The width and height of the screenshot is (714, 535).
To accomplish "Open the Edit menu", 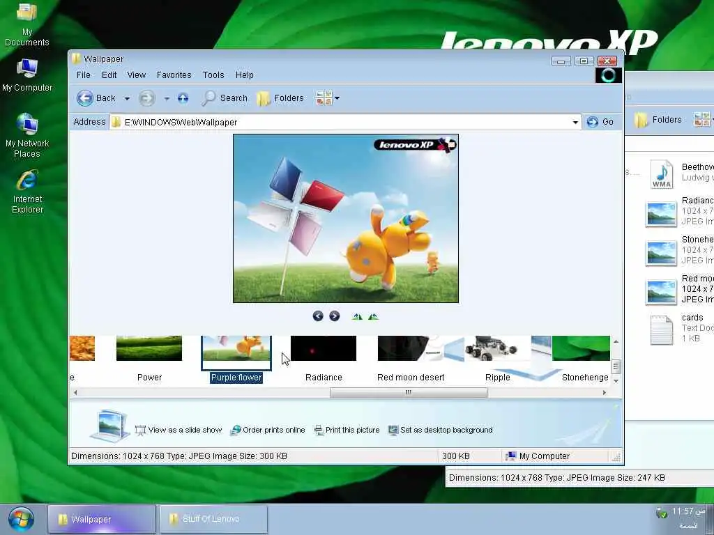I will pyautogui.click(x=109, y=75).
